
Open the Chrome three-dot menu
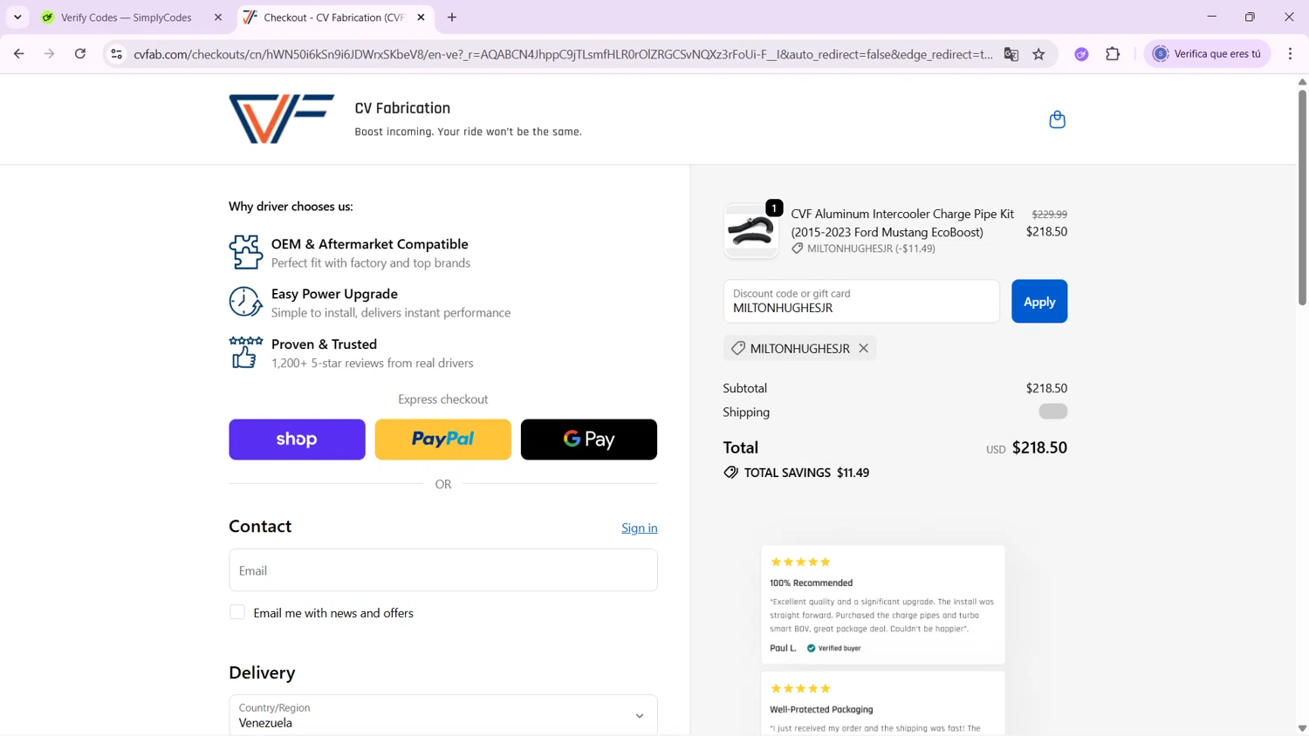(1290, 54)
